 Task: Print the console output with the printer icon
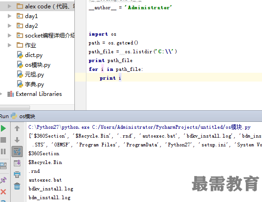coord(17,175)
